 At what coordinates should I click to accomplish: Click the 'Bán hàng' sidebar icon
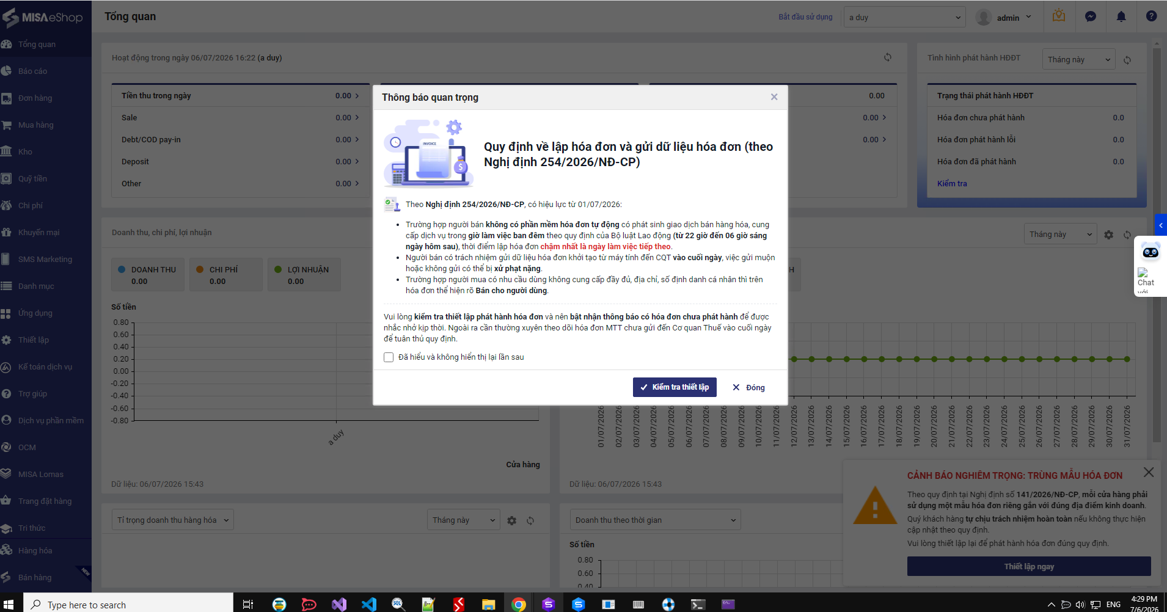7,577
